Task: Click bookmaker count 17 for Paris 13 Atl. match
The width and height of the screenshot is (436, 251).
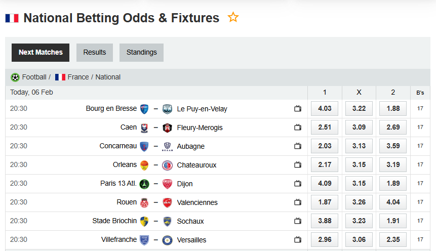Action: (420, 184)
